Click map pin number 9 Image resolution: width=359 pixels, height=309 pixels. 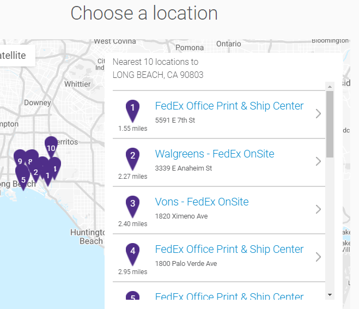tap(19, 159)
